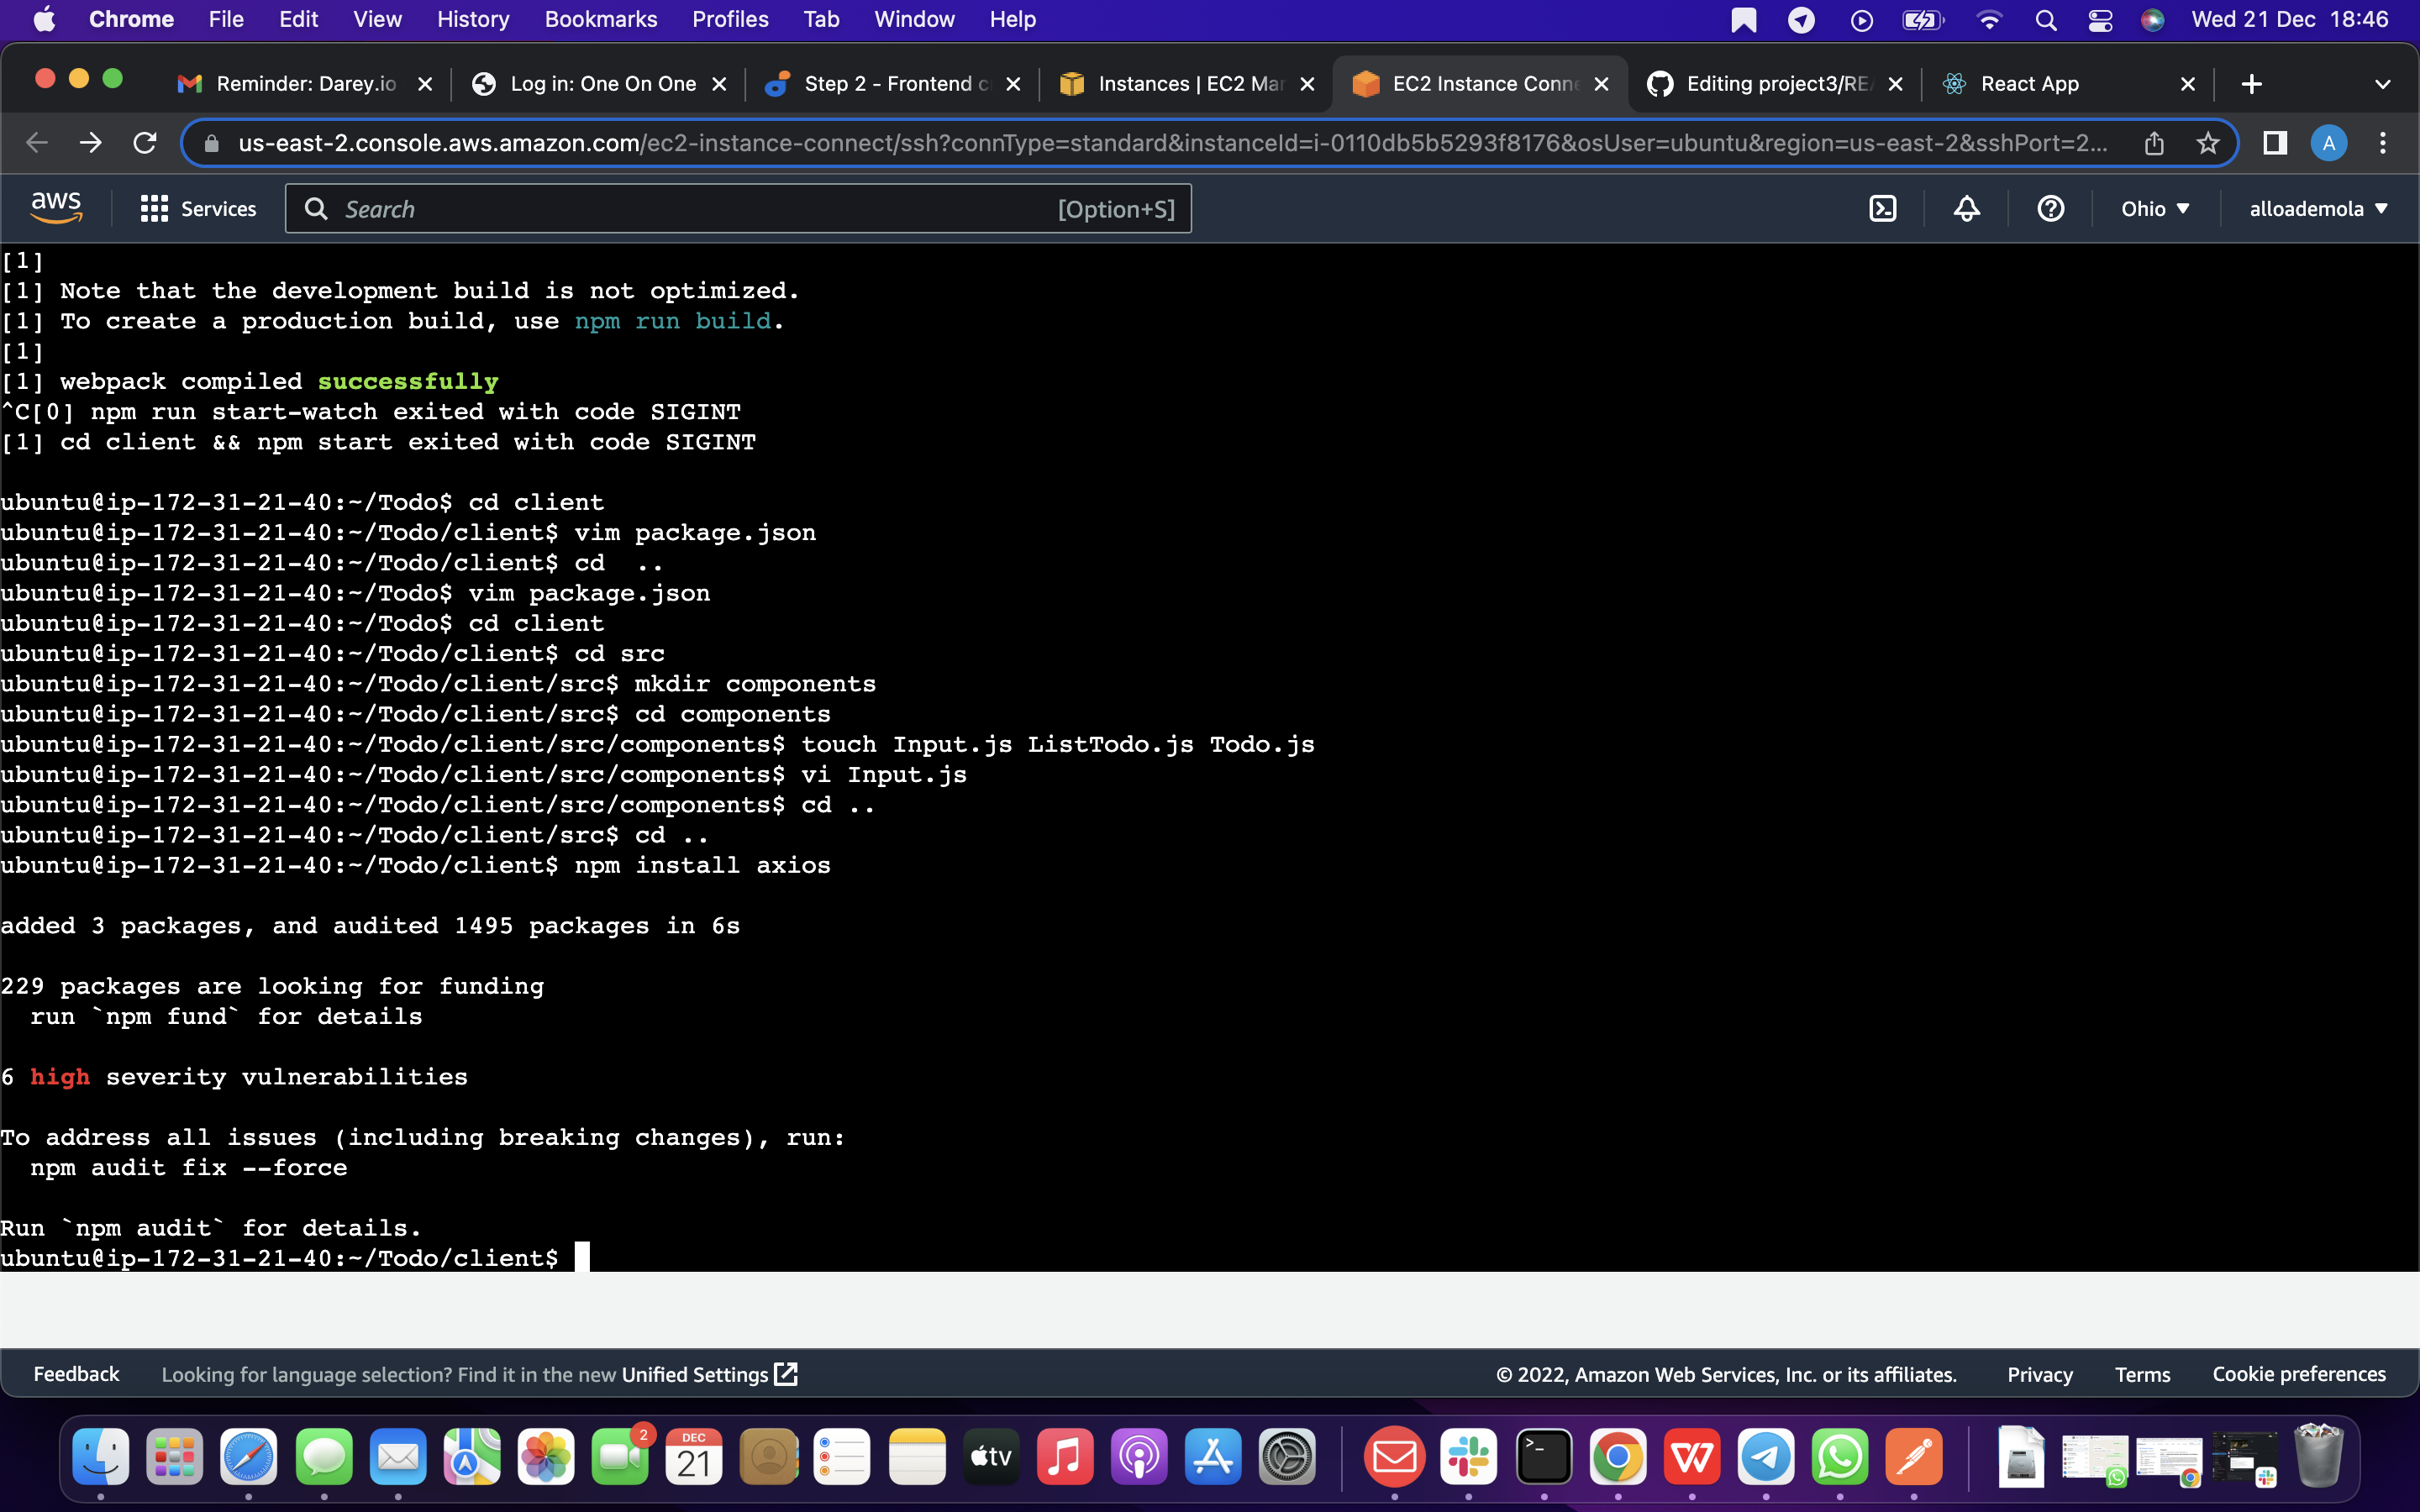Expand the Ohio region dropdown
The width and height of the screenshot is (2420, 1512).
(x=2155, y=208)
